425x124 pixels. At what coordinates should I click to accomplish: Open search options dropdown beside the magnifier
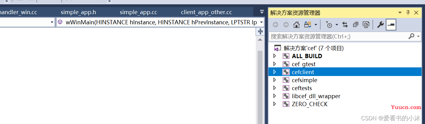(x=418, y=37)
